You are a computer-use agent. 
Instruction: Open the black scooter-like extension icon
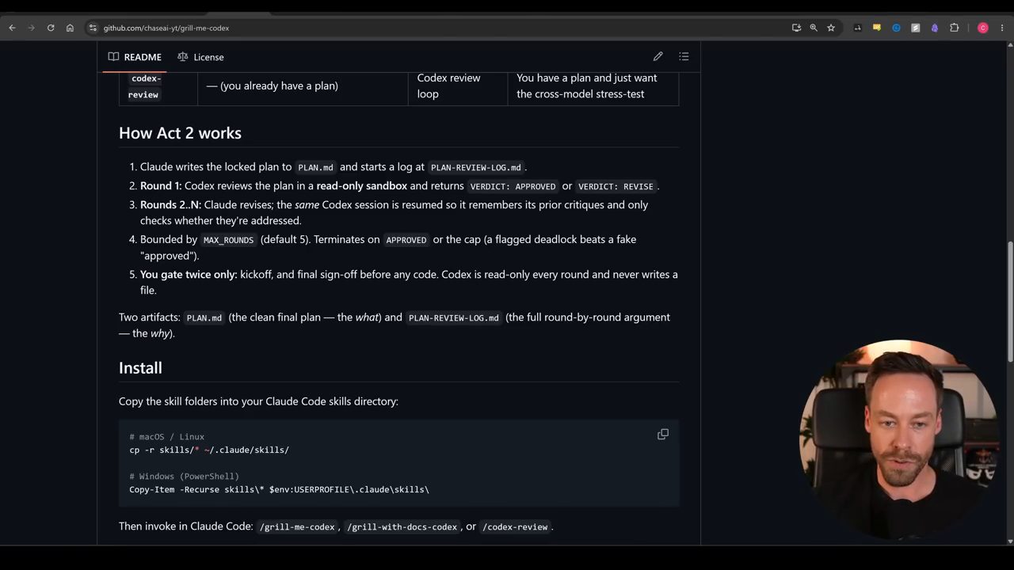point(857,28)
